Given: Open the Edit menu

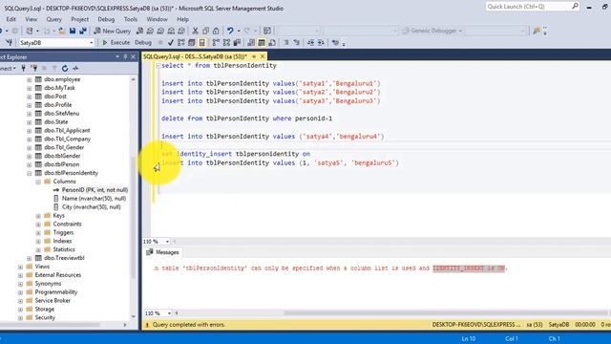Looking at the screenshot, I should 11,19.
